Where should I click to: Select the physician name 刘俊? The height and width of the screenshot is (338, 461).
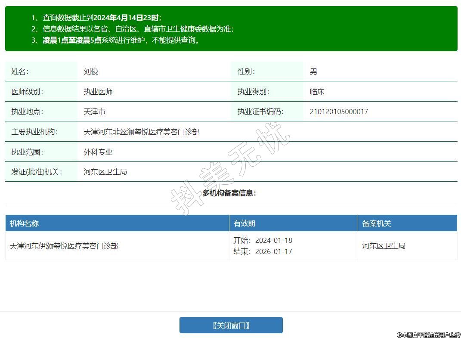[91, 71]
